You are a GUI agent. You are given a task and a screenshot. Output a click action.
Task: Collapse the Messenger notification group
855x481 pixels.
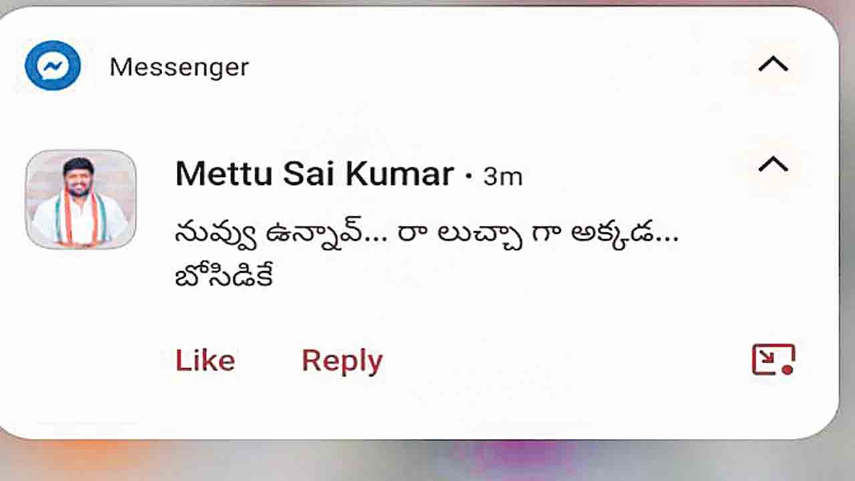pos(773,63)
